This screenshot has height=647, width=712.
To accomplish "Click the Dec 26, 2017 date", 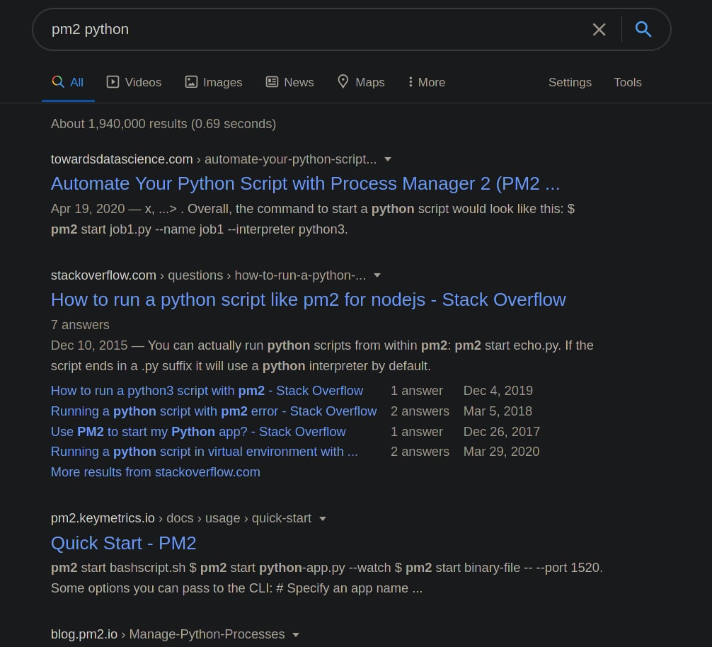I will click(x=502, y=431).
